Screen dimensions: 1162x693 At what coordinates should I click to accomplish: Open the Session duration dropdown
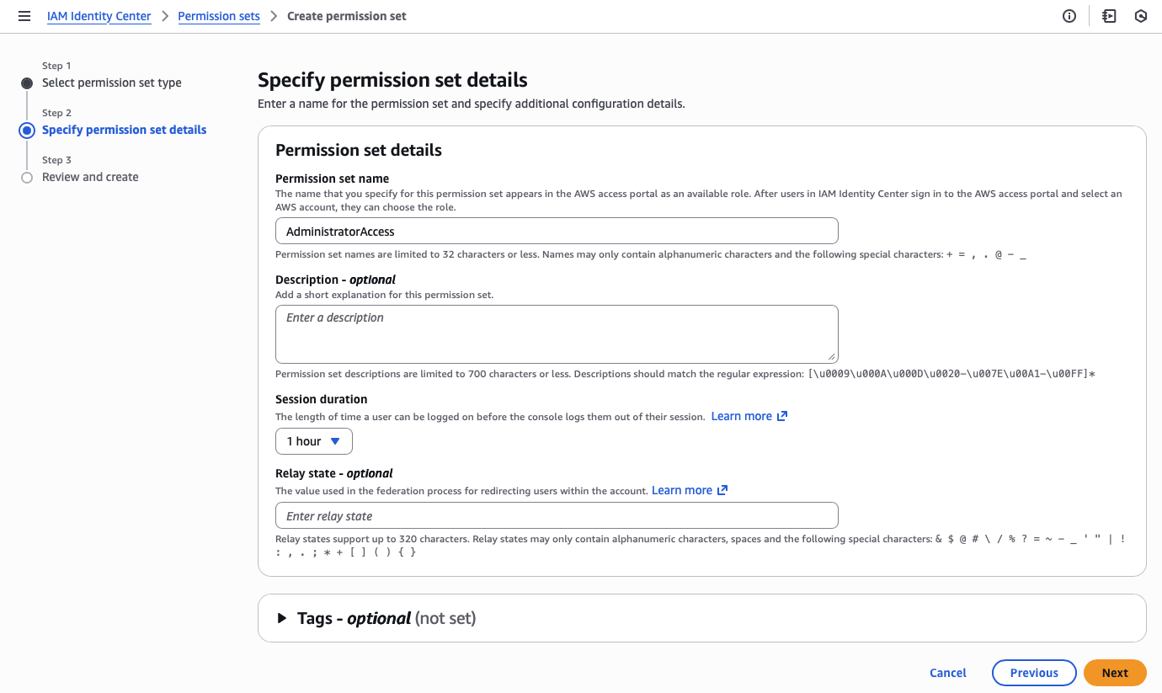313,440
